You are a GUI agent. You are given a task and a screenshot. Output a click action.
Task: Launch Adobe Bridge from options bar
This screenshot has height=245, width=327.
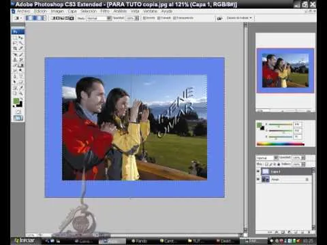tap(219, 18)
